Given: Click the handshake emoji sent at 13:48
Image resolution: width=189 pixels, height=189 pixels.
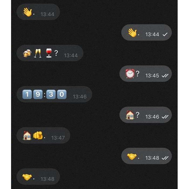Looking at the screenshot, I should (x=132, y=156).
